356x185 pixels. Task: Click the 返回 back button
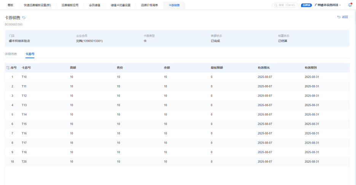342,17
